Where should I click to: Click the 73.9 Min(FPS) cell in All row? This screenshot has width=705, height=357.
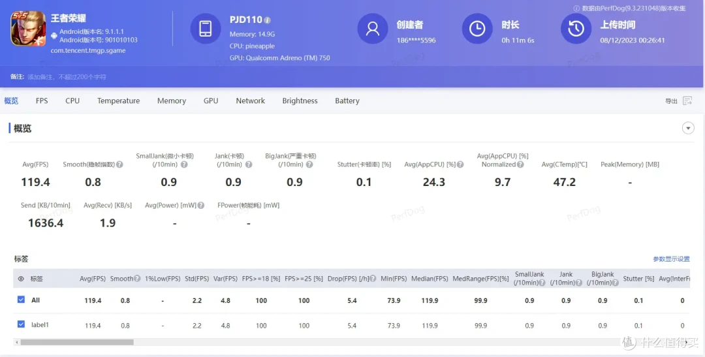394,300
